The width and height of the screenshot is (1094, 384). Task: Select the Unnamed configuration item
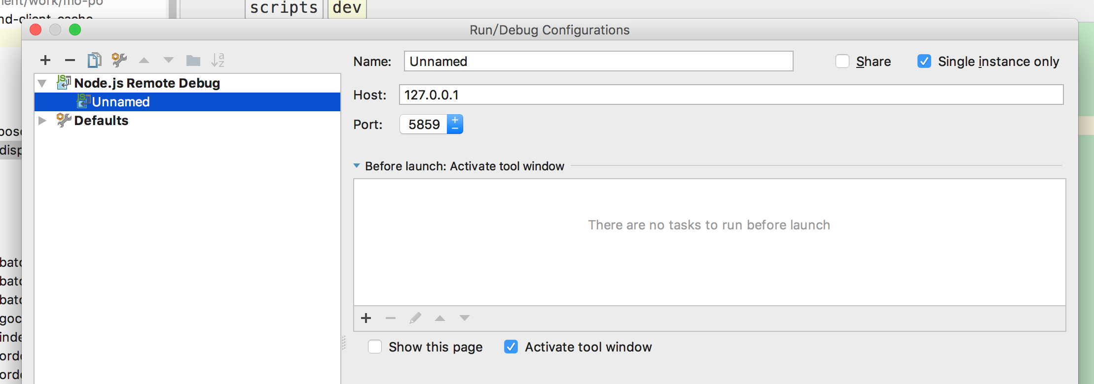click(121, 102)
